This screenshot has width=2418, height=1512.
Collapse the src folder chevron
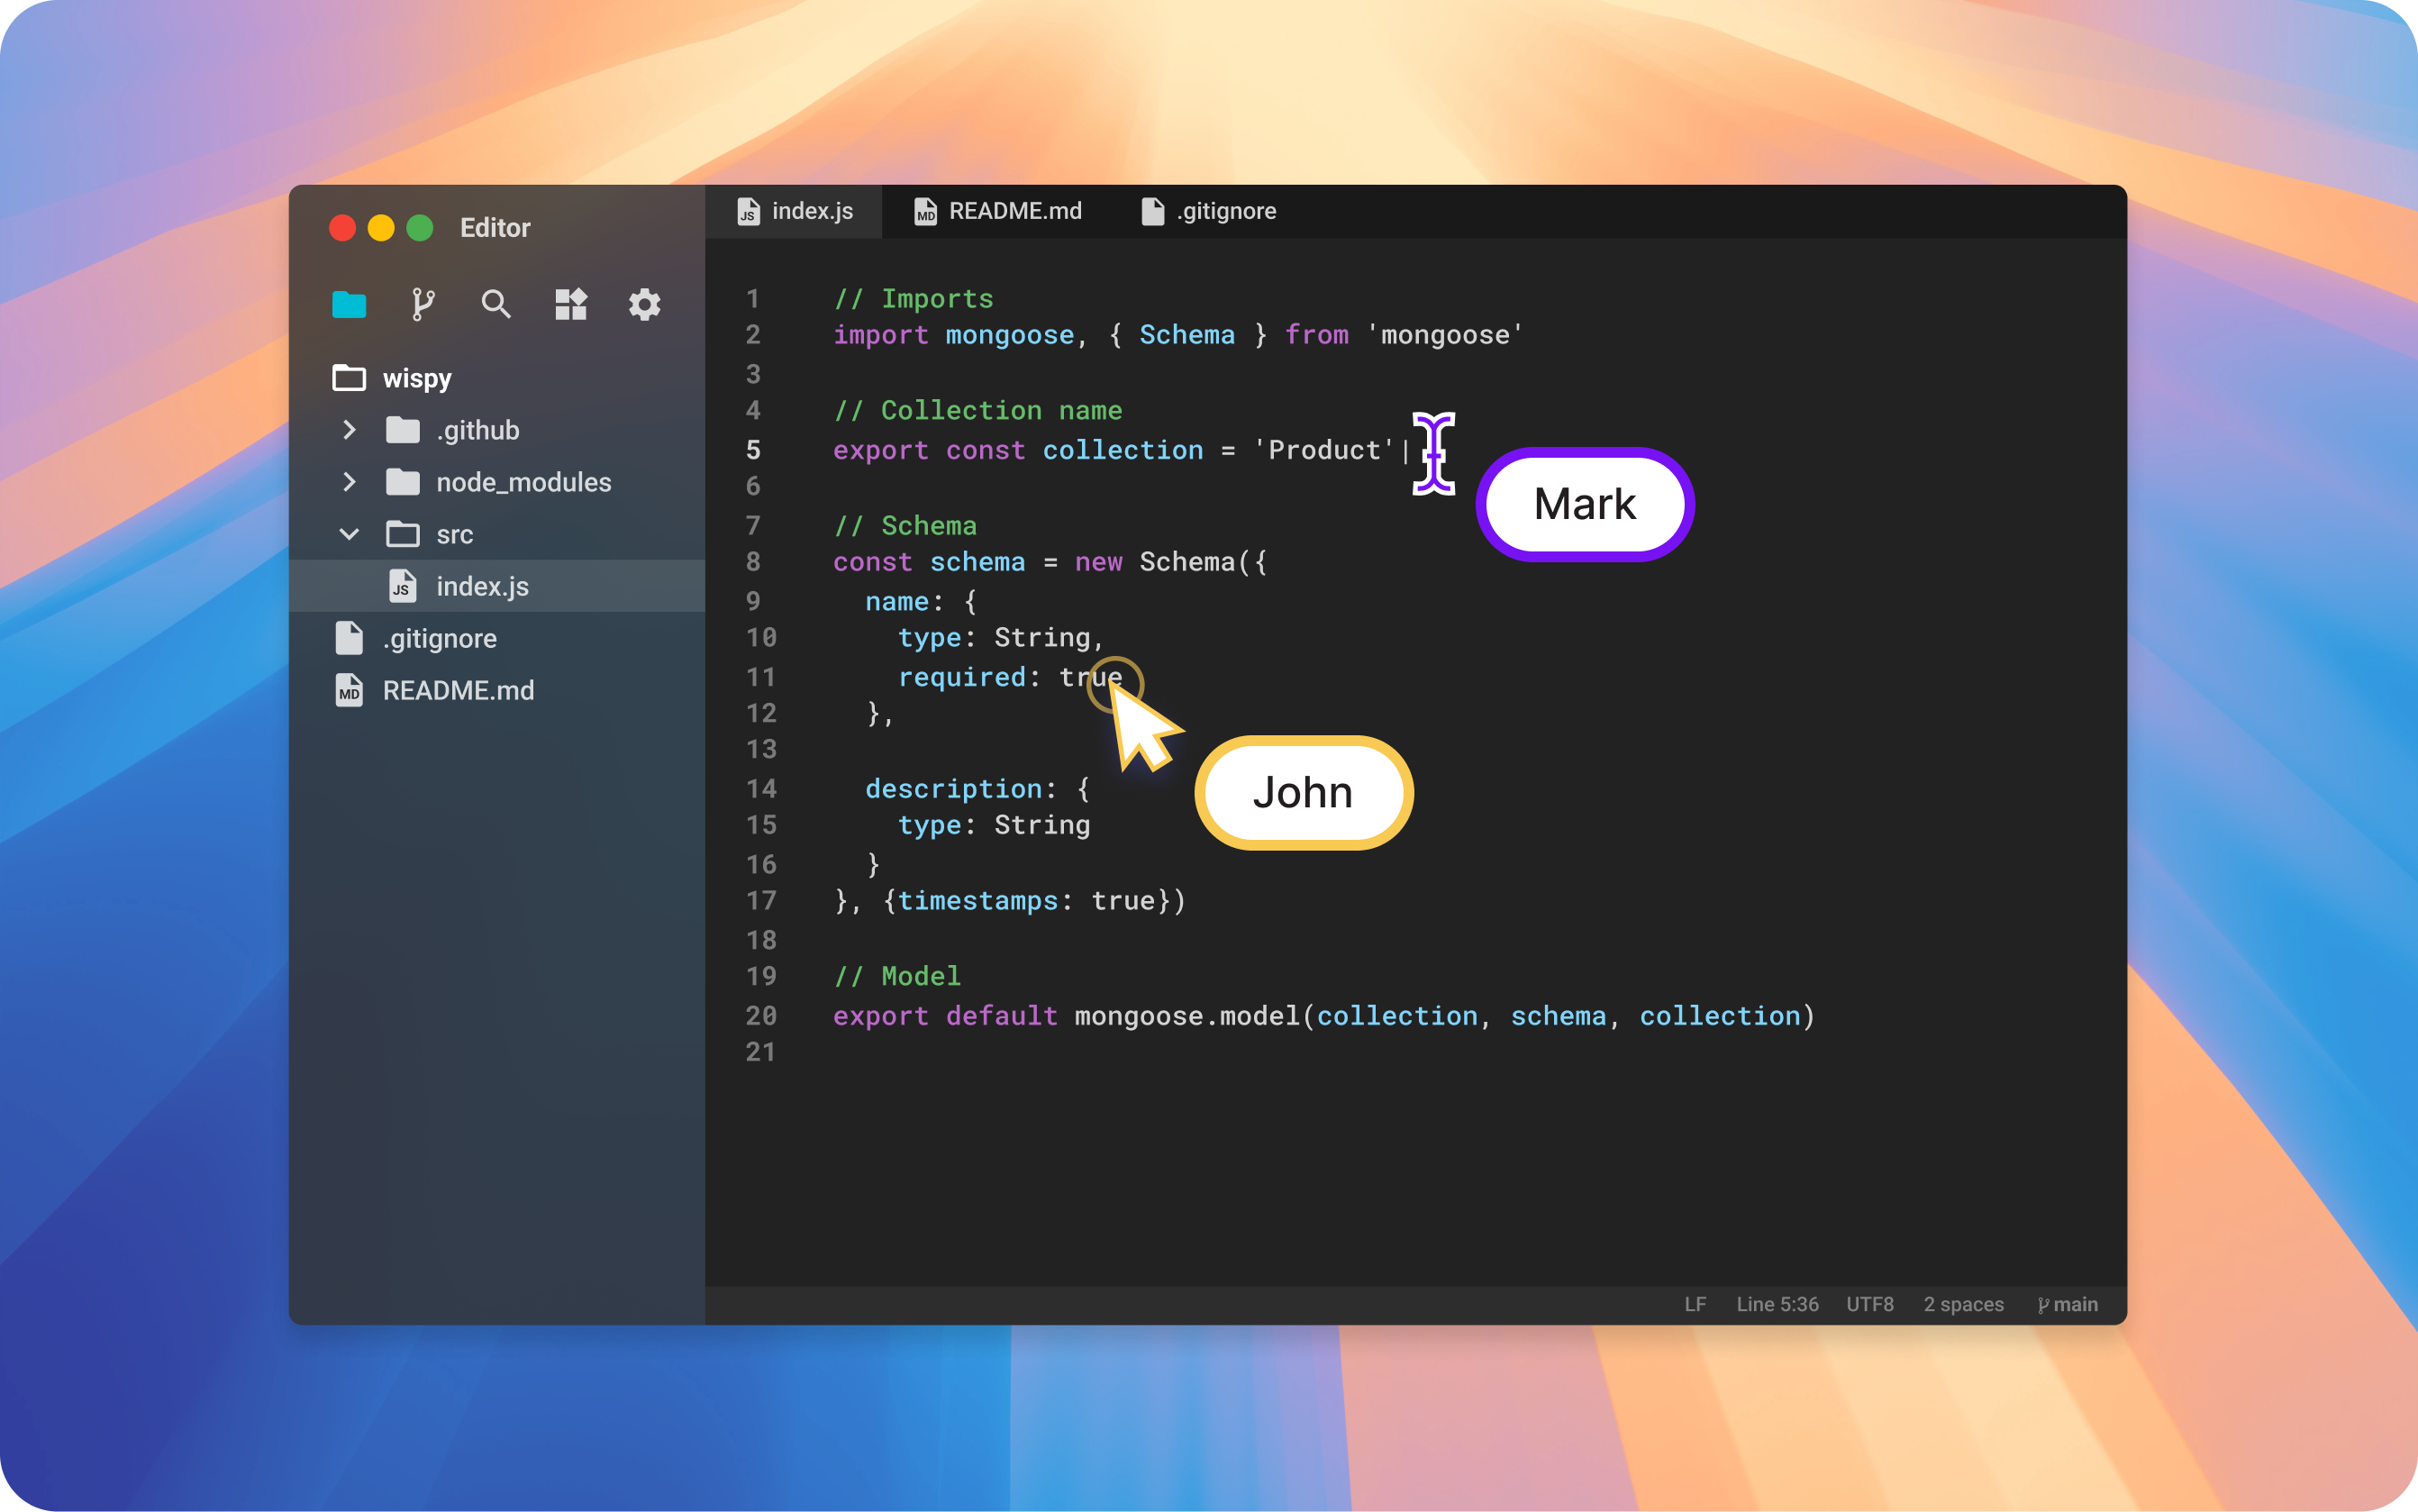click(x=349, y=534)
